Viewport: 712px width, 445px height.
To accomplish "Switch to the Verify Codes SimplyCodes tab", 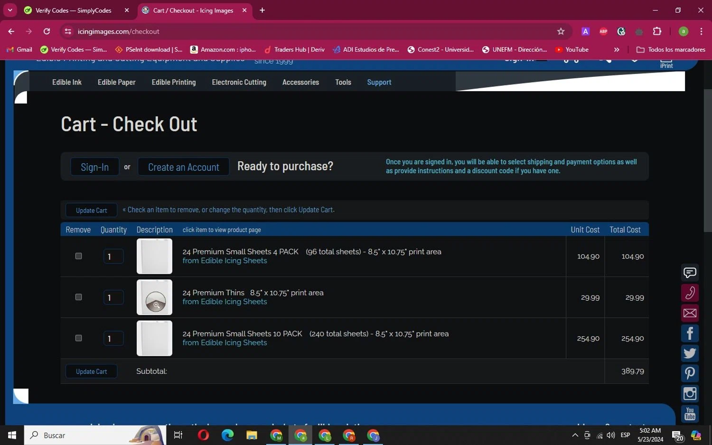I will [x=74, y=10].
